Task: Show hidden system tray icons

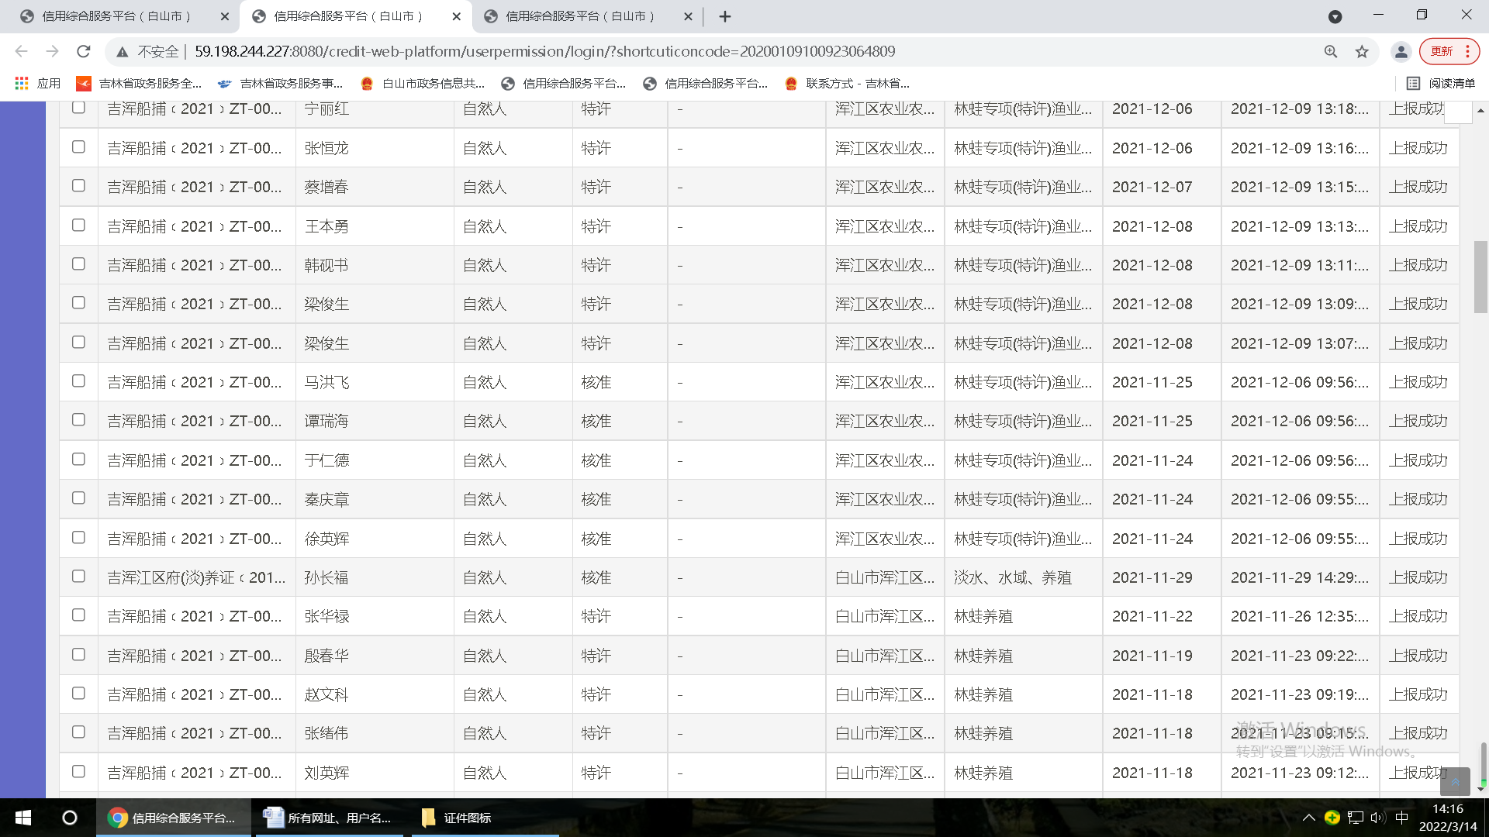Action: 1308,818
